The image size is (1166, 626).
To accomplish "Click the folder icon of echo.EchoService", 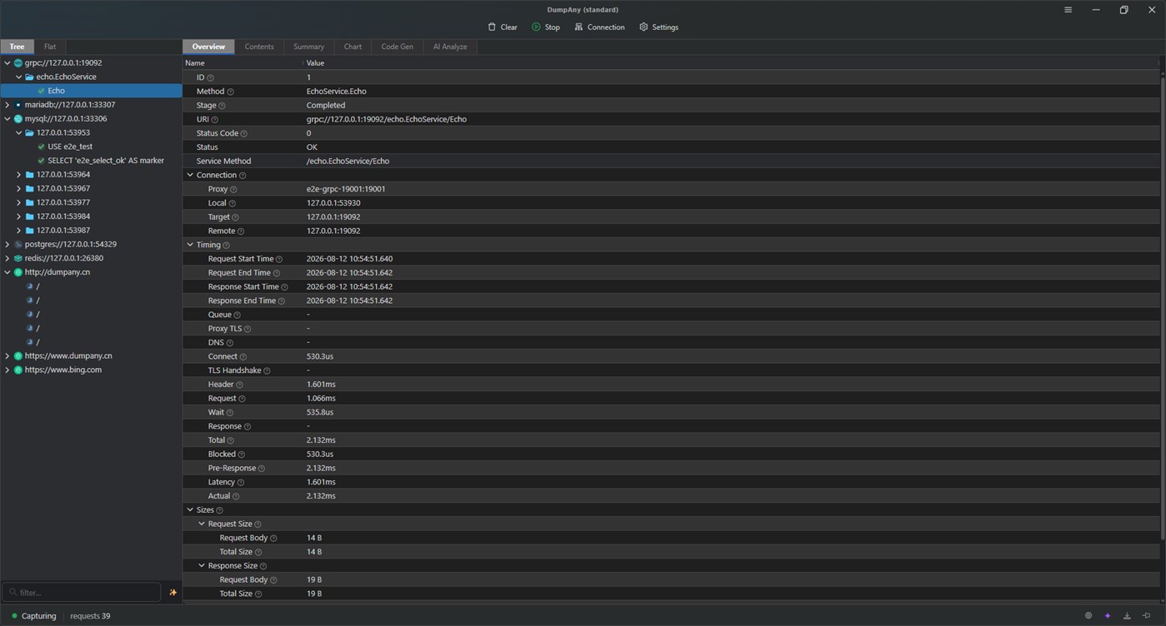I will coord(30,77).
